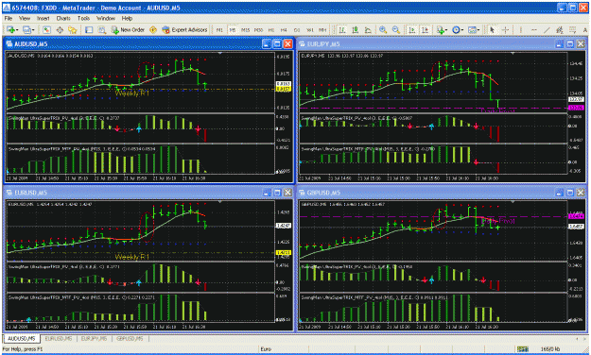Switch to M30 timeframe
The height and width of the screenshot is (355, 591).
pos(258,29)
